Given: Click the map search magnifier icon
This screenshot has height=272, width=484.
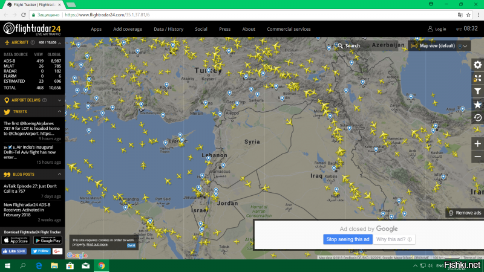Looking at the screenshot, I should click(340, 46).
